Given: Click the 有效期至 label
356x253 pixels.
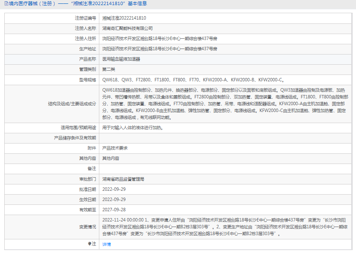Looking at the screenshot, I should pyautogui.click(x=88, y=210).
